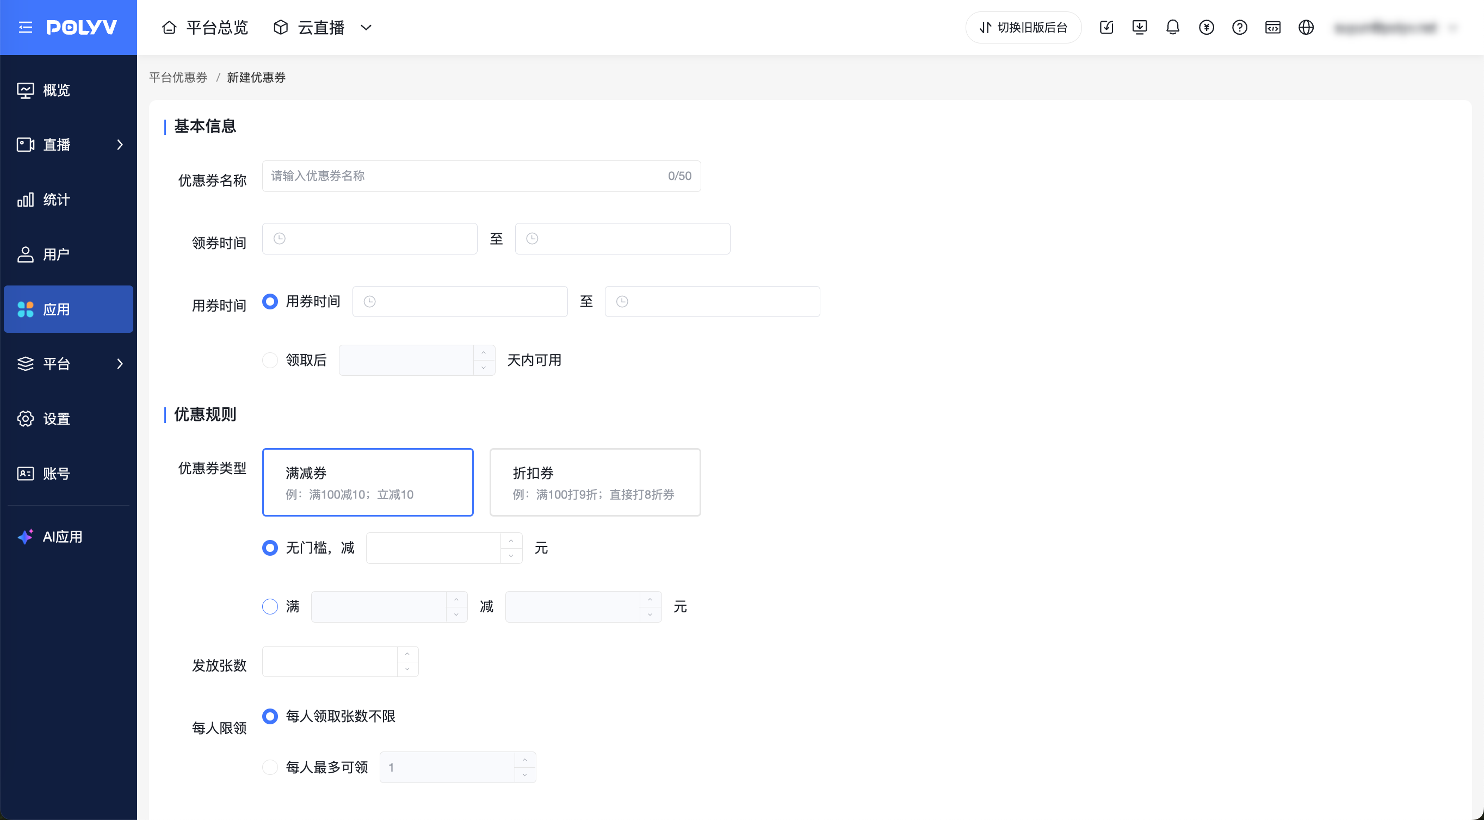Screen dimensions: 1484x820
Task: Click the code window developer icon
Action: tap(1272, 27)
